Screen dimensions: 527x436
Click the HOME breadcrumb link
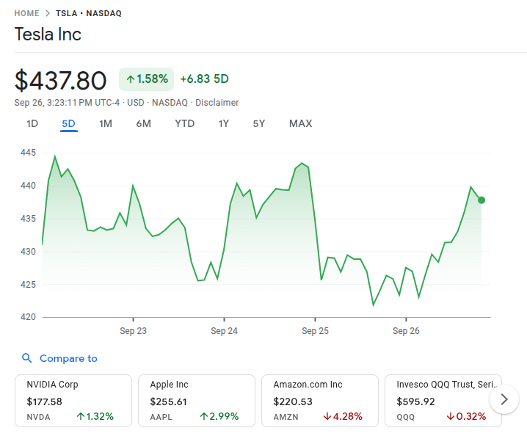tap(26, 13)
